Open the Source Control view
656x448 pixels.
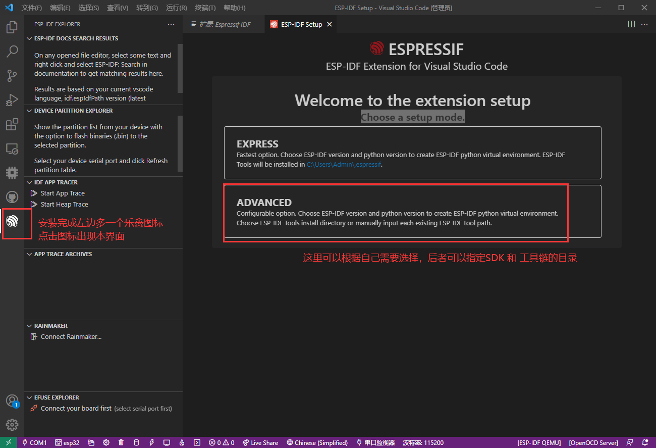12,76
